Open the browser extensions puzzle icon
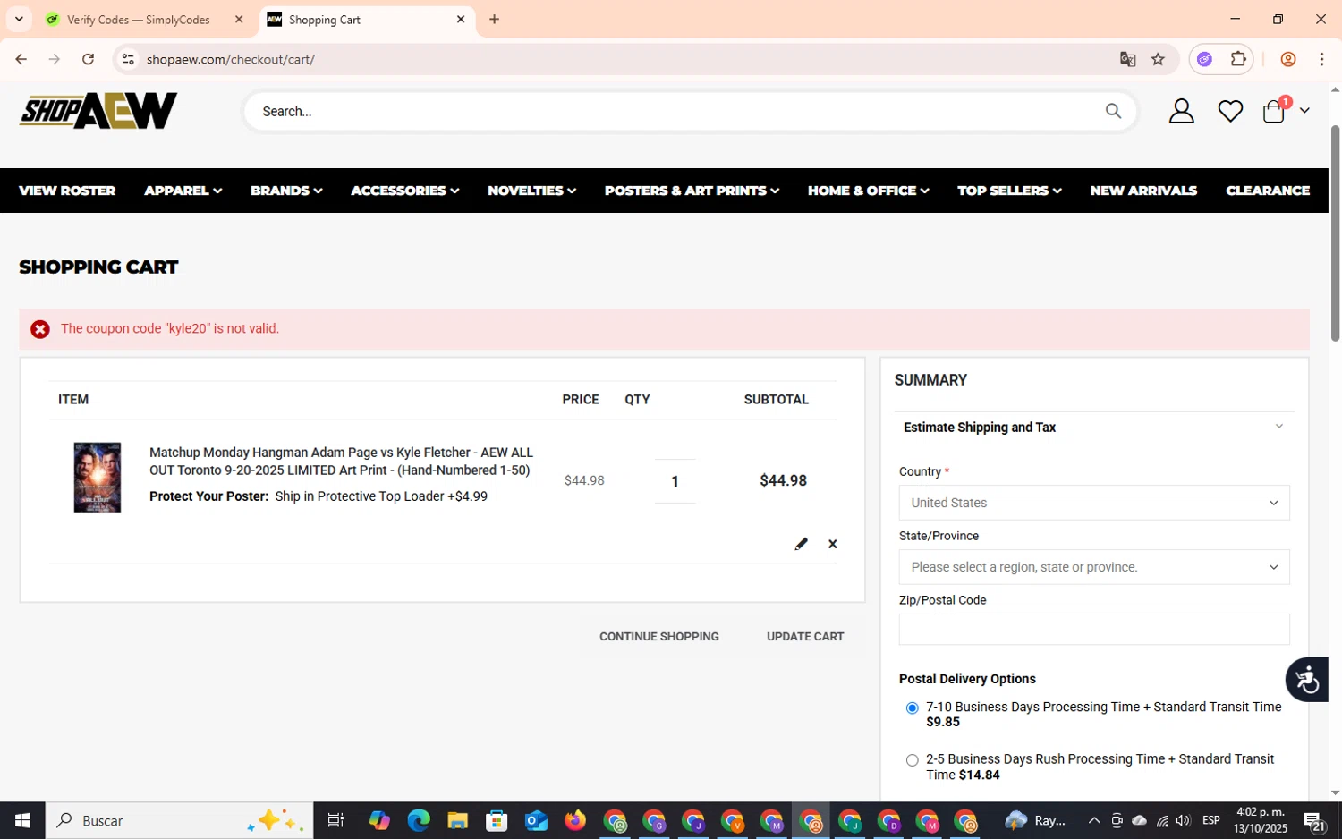The height and width of the screenshot is (839, 1342). 1238,59
